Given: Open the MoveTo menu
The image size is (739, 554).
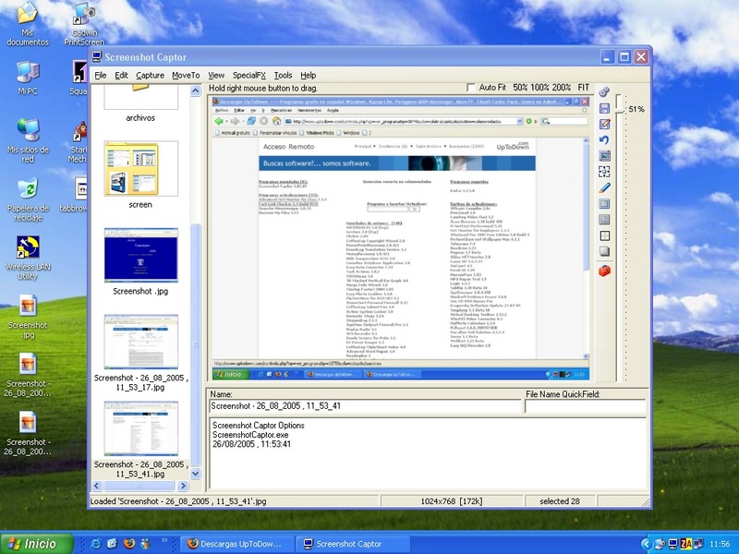Looking at the screenshot, I should pyautogui.click(x=186, y=76).
